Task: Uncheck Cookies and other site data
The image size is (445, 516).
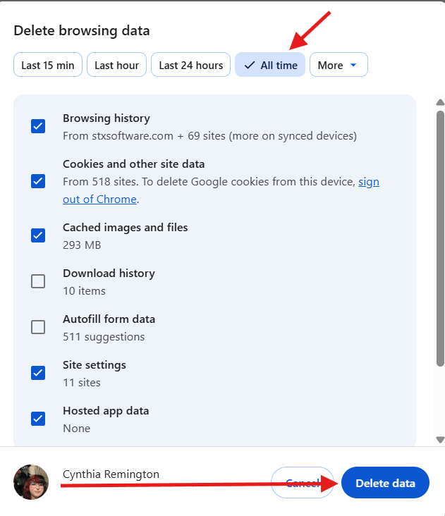Action: [x=38, y=181]
